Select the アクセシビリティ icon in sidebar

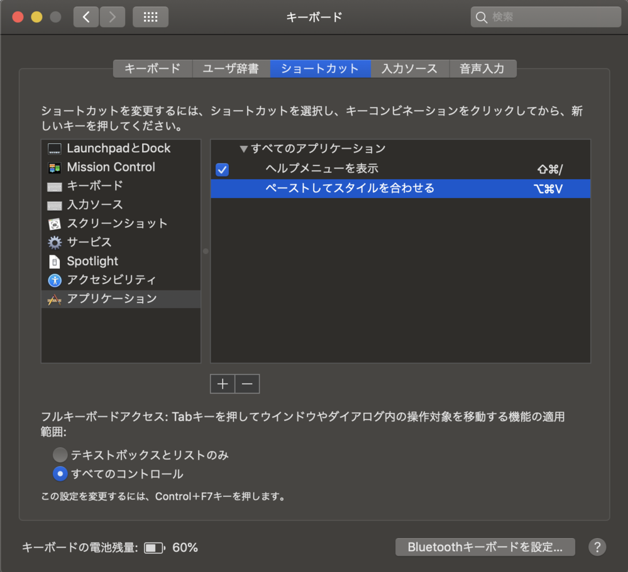(x=55, y=280)
